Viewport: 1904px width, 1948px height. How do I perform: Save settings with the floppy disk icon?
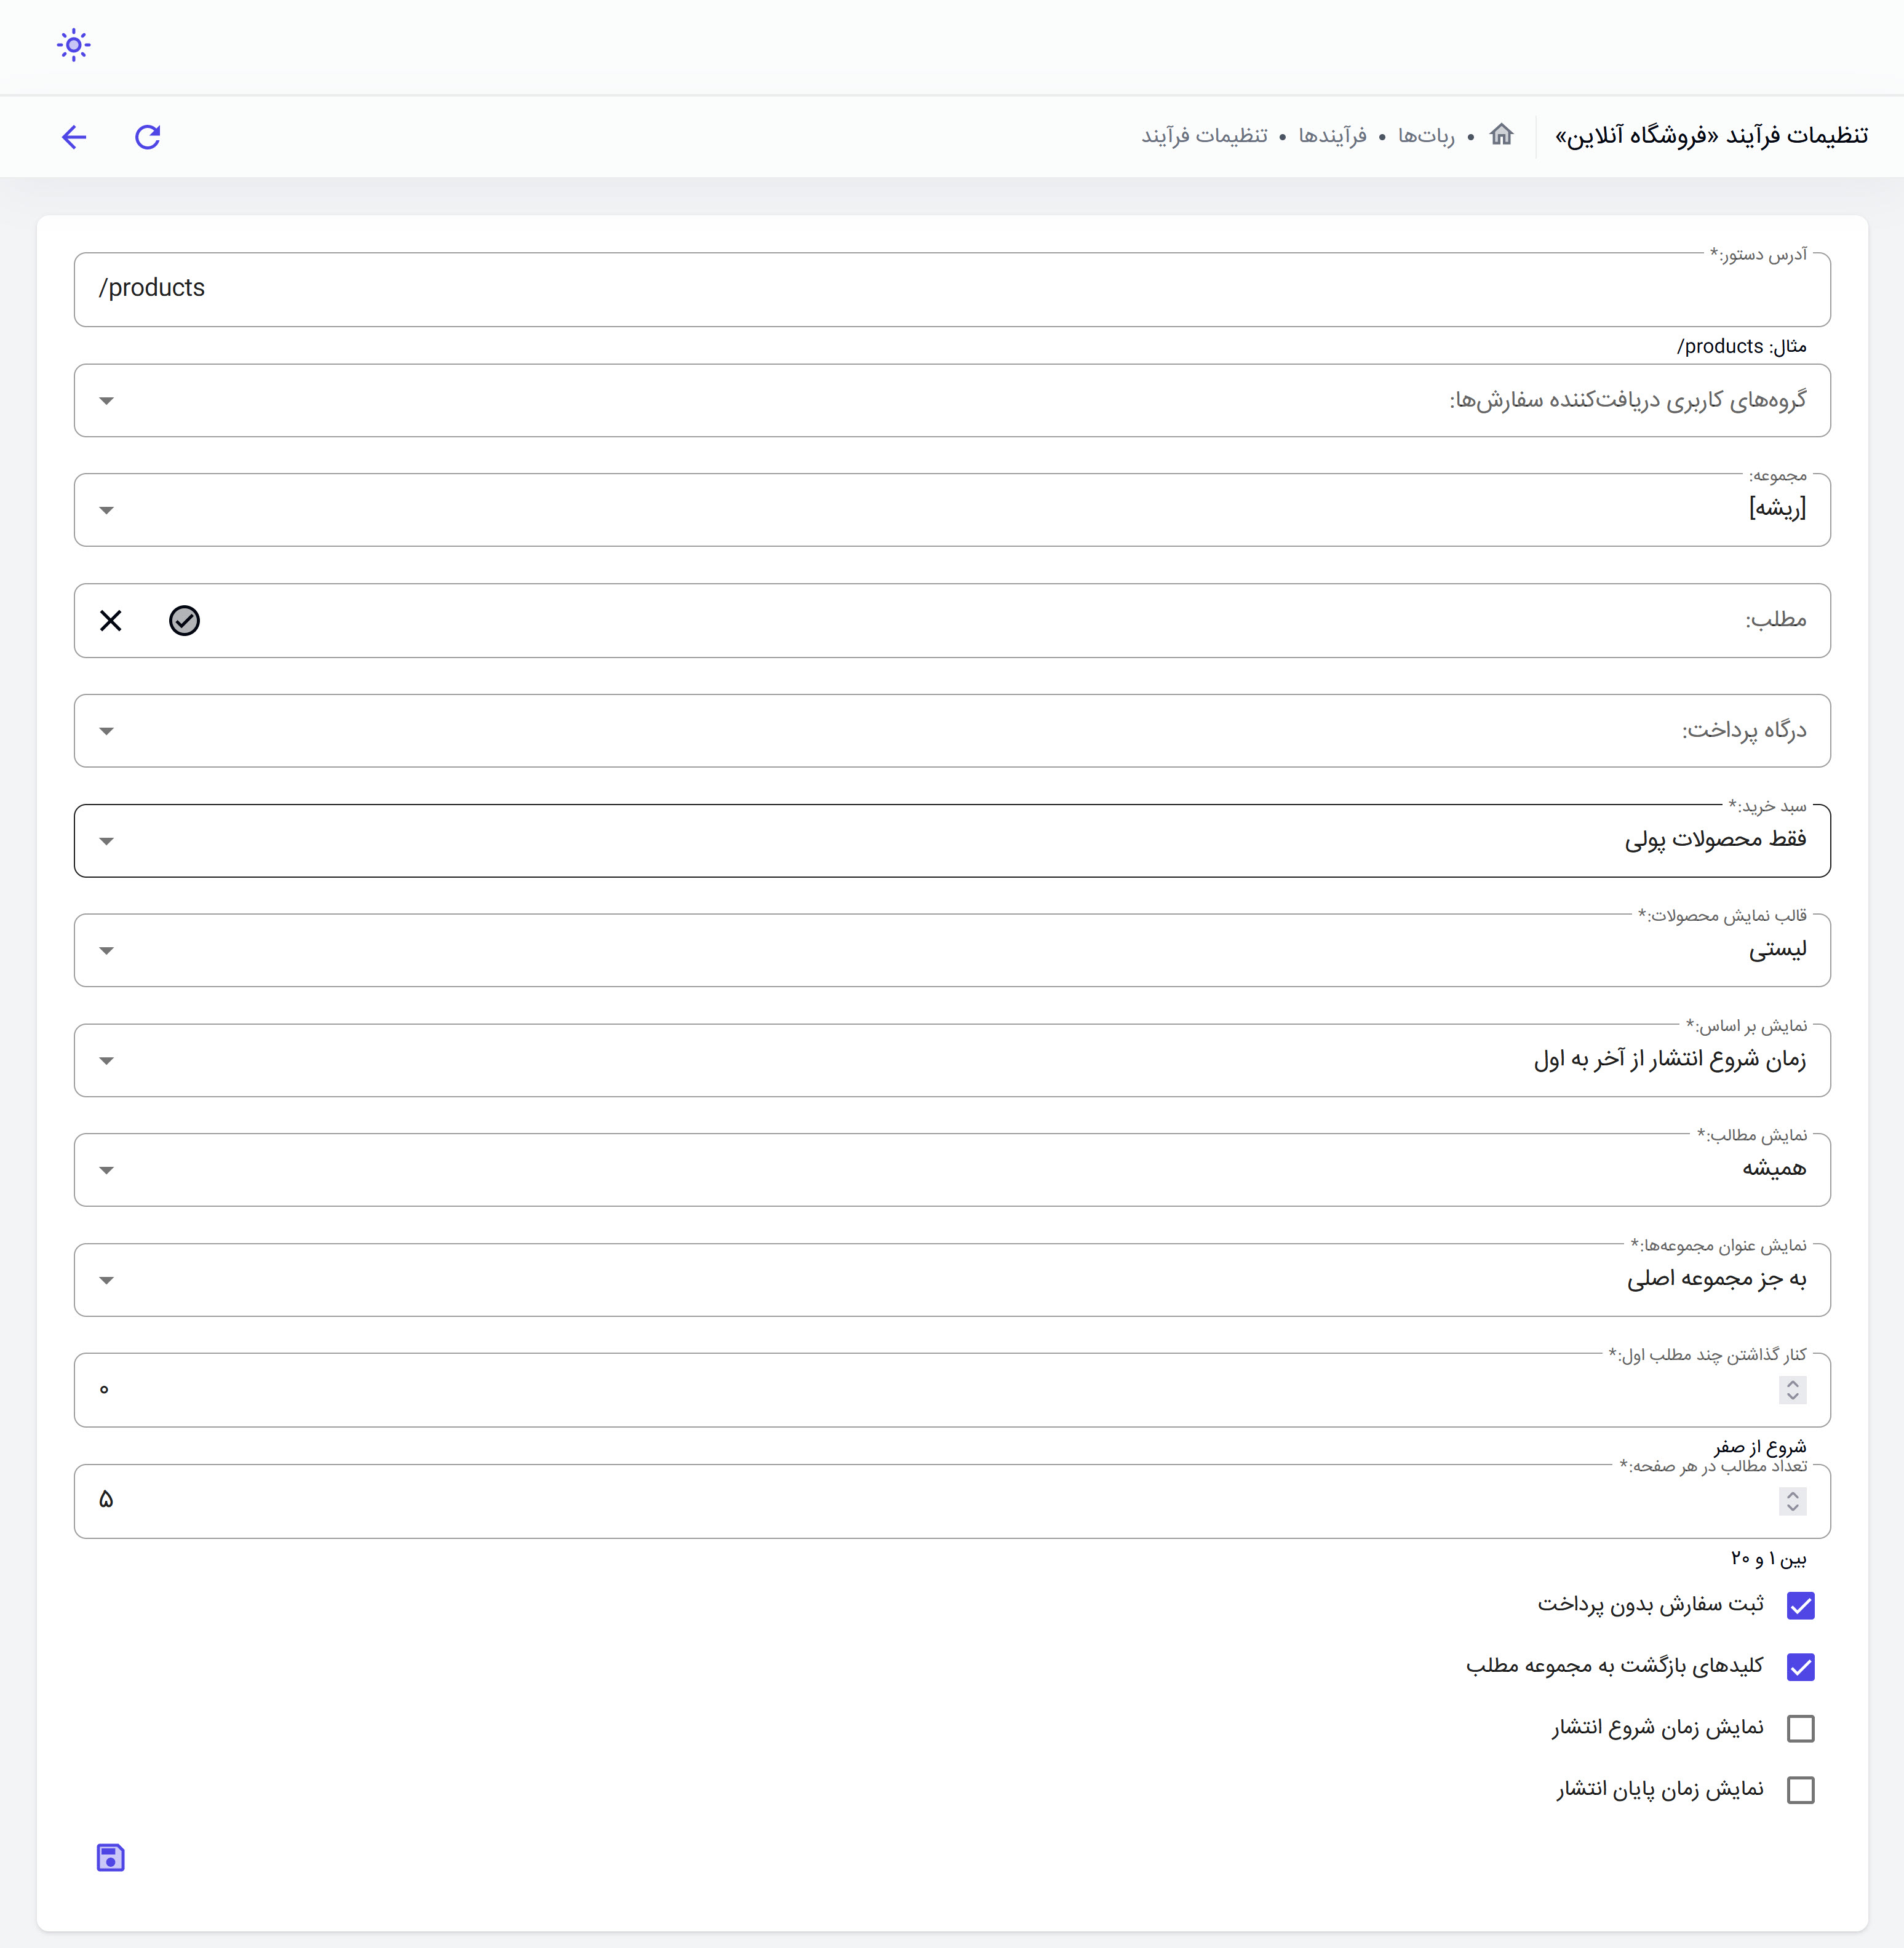[111, 1857]
